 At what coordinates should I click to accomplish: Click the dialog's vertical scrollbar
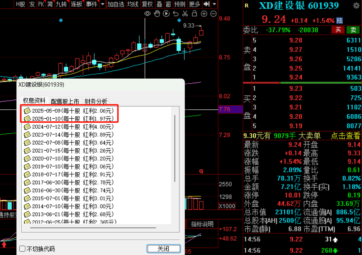point(175,148)
